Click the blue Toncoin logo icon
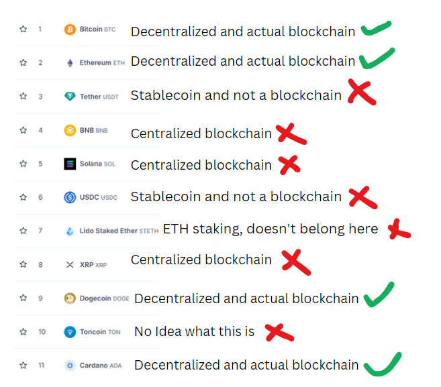Screen dimensions: 441x387 tap(70, 332)
